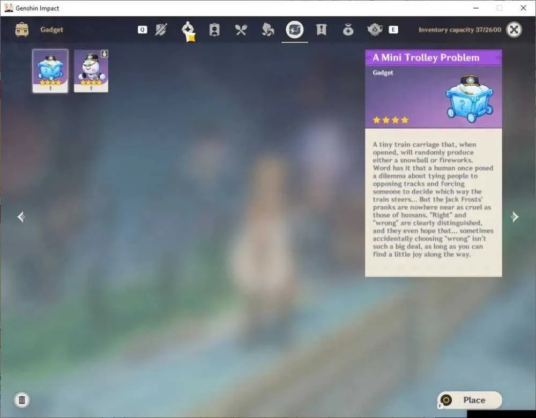This screenshot has width=536, height=418.
Task: Select the highlighted Gadget tab icon
Action: pyautogui.click(x=295, y=29)
